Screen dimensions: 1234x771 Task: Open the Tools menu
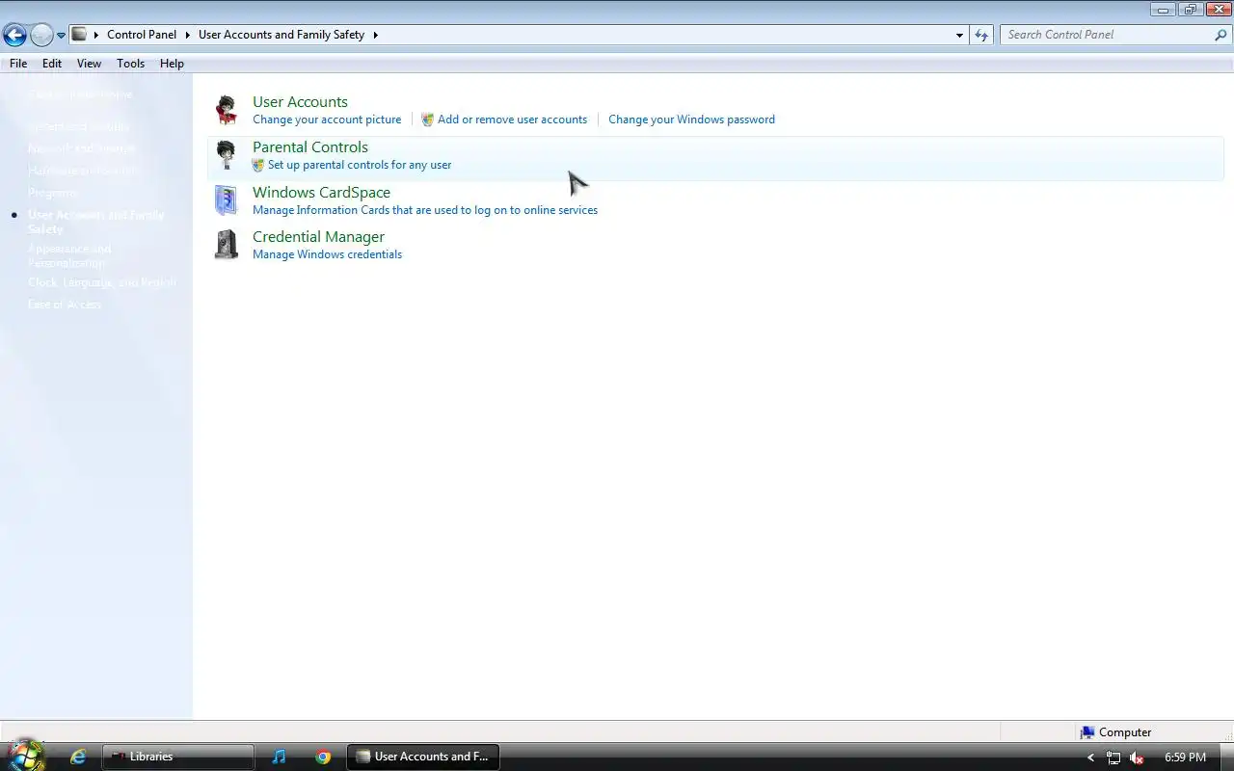(130, 64)
